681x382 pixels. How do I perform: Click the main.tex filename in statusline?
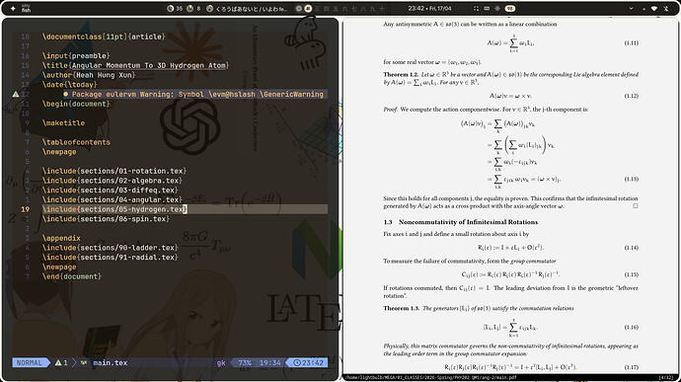pos(111,362)
